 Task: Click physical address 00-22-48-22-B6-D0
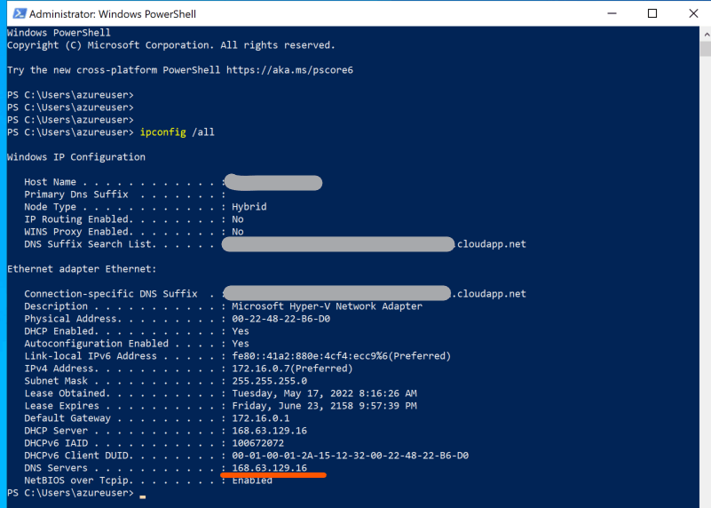[x=281, y=319]
